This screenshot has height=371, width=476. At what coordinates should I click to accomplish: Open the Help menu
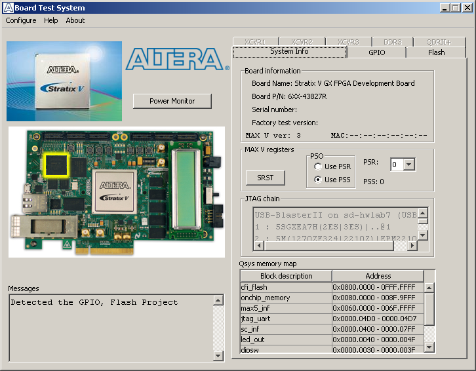(x=50, y=20)
